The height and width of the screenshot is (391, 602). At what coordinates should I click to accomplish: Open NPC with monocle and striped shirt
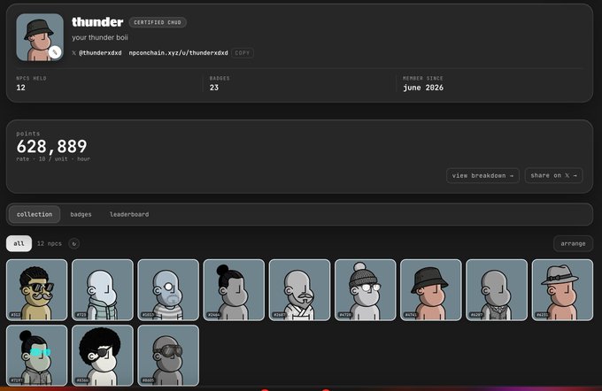(x=168, y=289)
